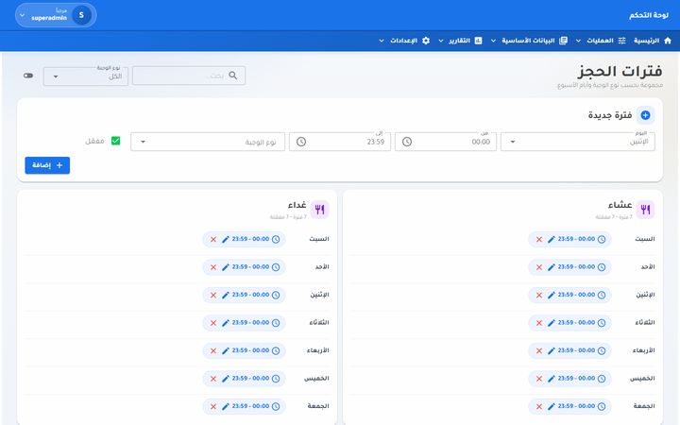Click the فترات الحجز page heading
The width and height of the screenshot is (680, 425).
coord(620,72)
